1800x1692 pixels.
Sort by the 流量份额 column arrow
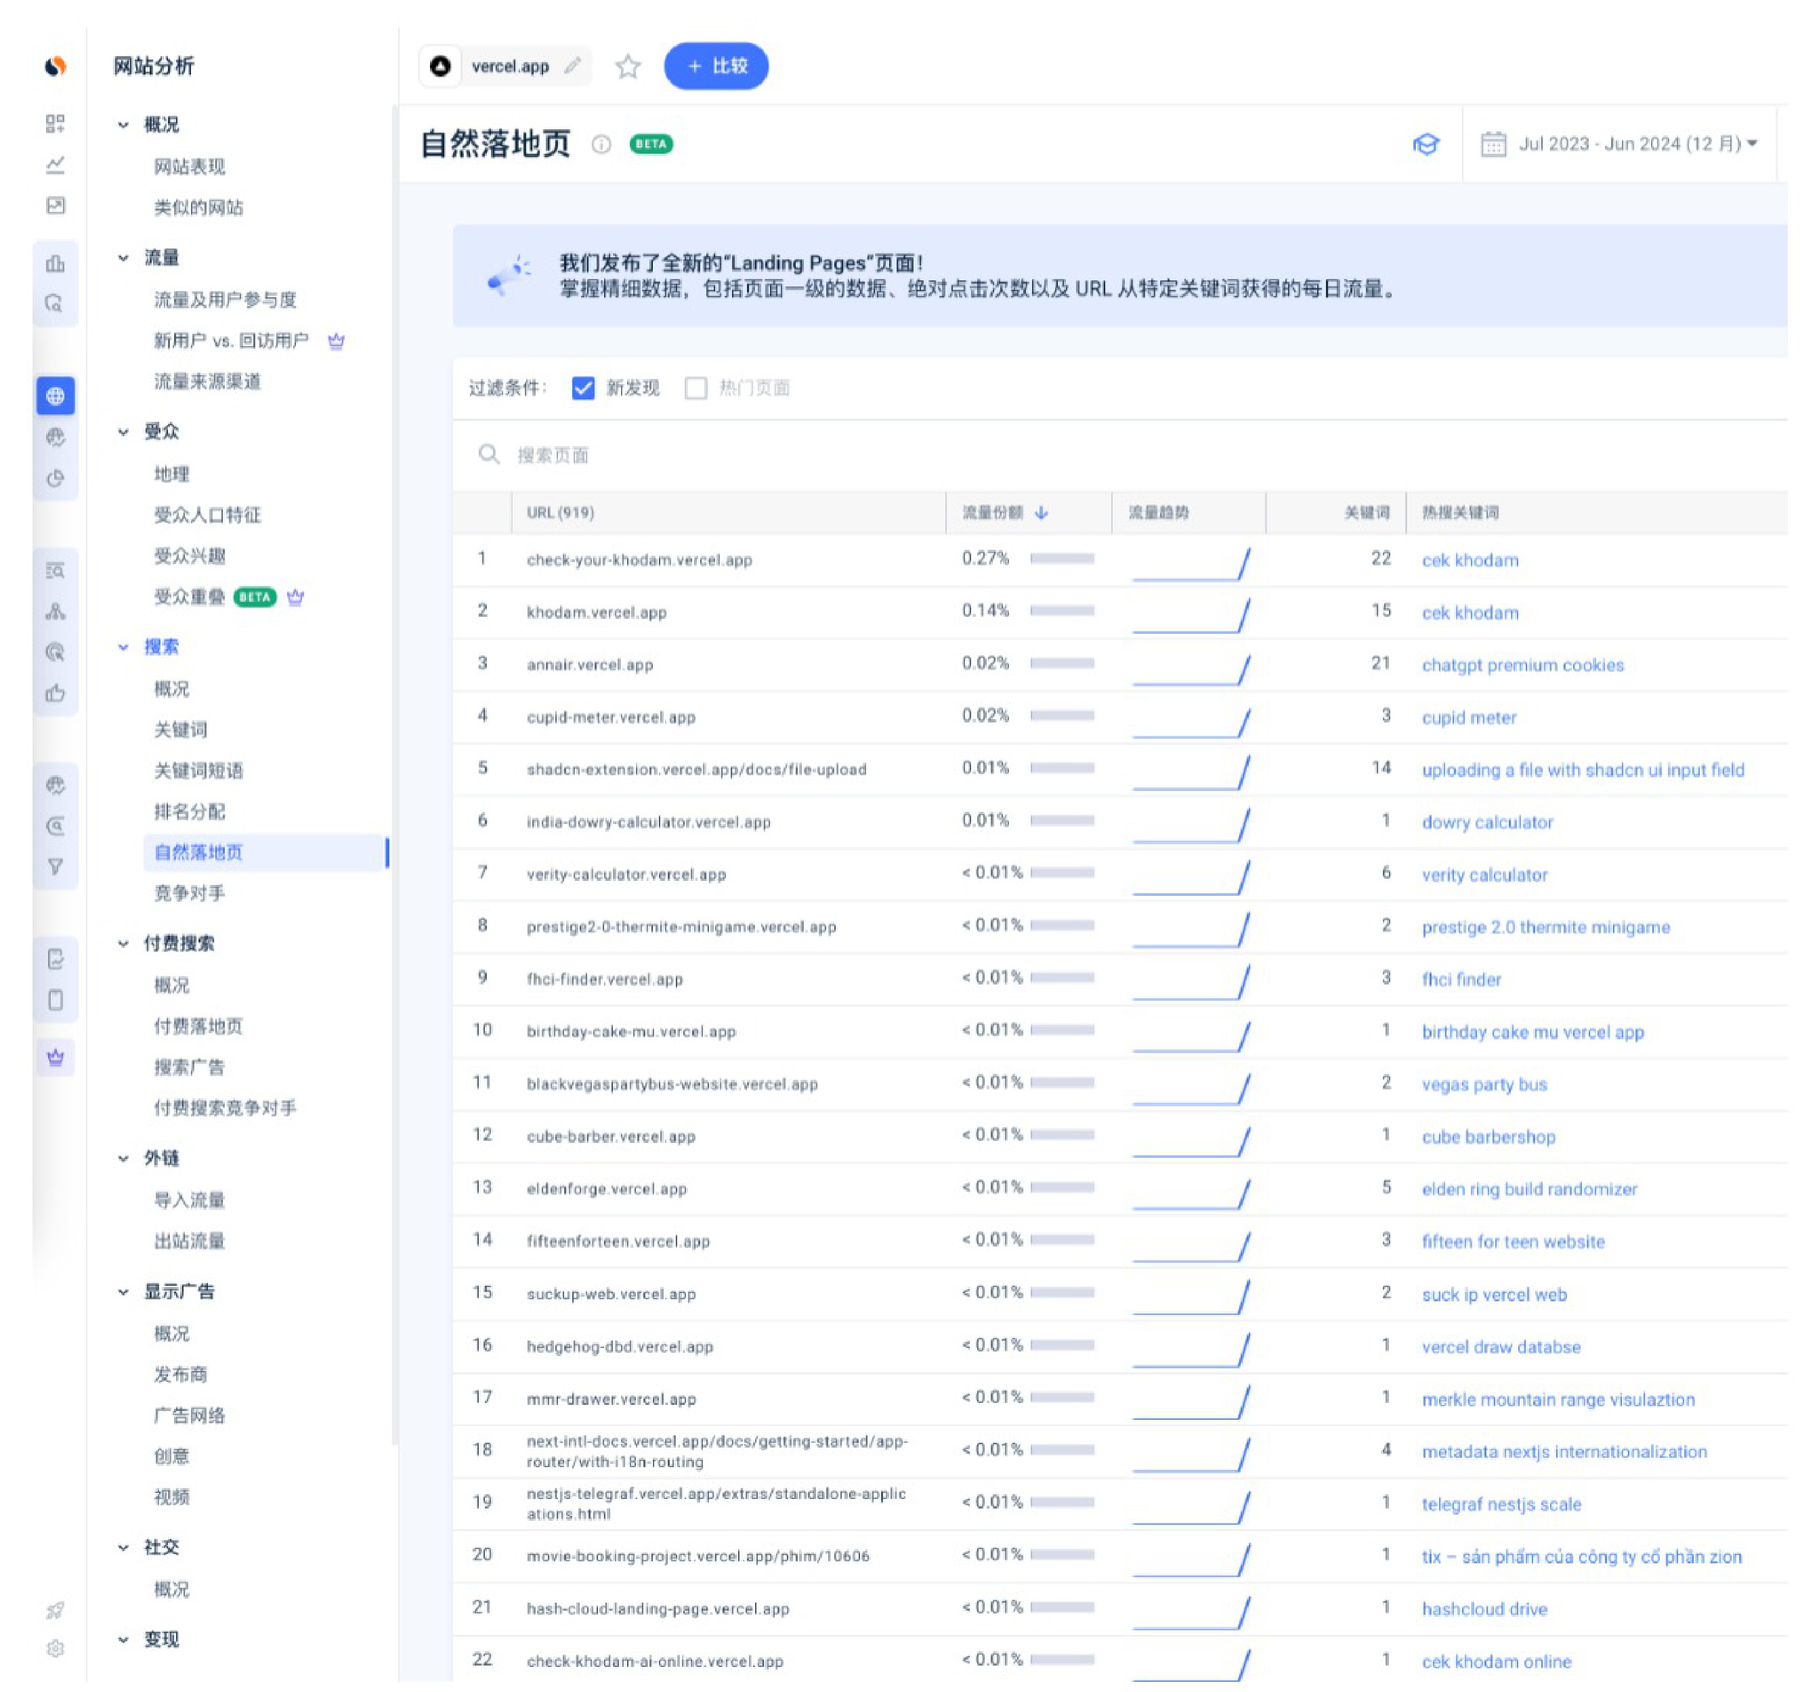tap(1042, 513)
